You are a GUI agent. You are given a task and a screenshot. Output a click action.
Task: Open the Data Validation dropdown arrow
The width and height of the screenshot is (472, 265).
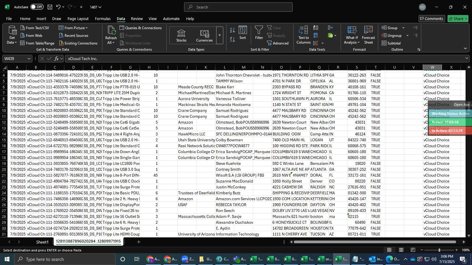click(x=322, y=43)
